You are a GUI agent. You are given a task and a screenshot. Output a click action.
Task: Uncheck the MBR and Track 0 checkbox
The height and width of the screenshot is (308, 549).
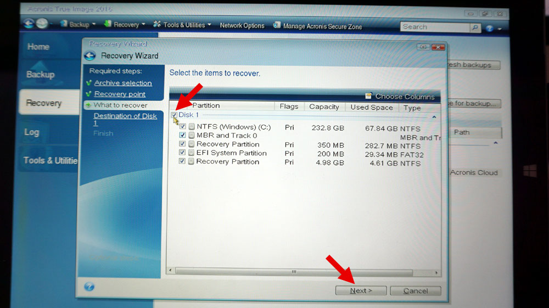point(182,135)
